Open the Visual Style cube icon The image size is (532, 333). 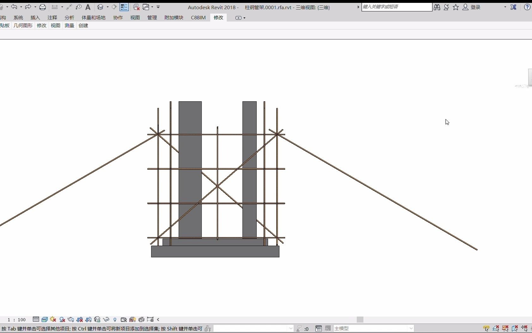pyautogui.click(x=44, y=319)
